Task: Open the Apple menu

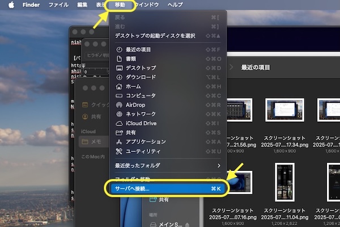Action: (x=11, y=5)
